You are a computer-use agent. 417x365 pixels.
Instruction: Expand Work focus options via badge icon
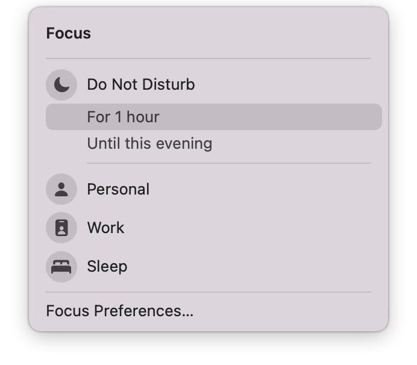[61, 228]
